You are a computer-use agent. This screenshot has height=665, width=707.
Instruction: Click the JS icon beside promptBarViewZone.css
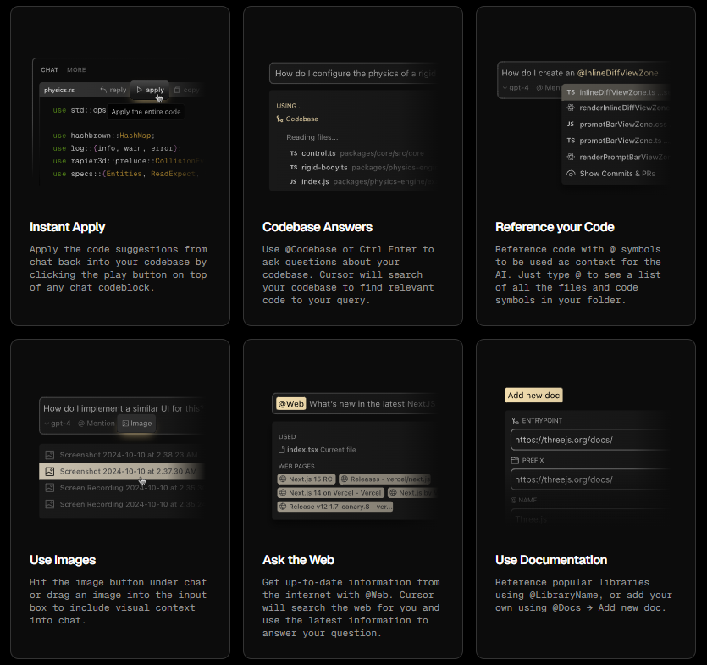pos(571,124)
